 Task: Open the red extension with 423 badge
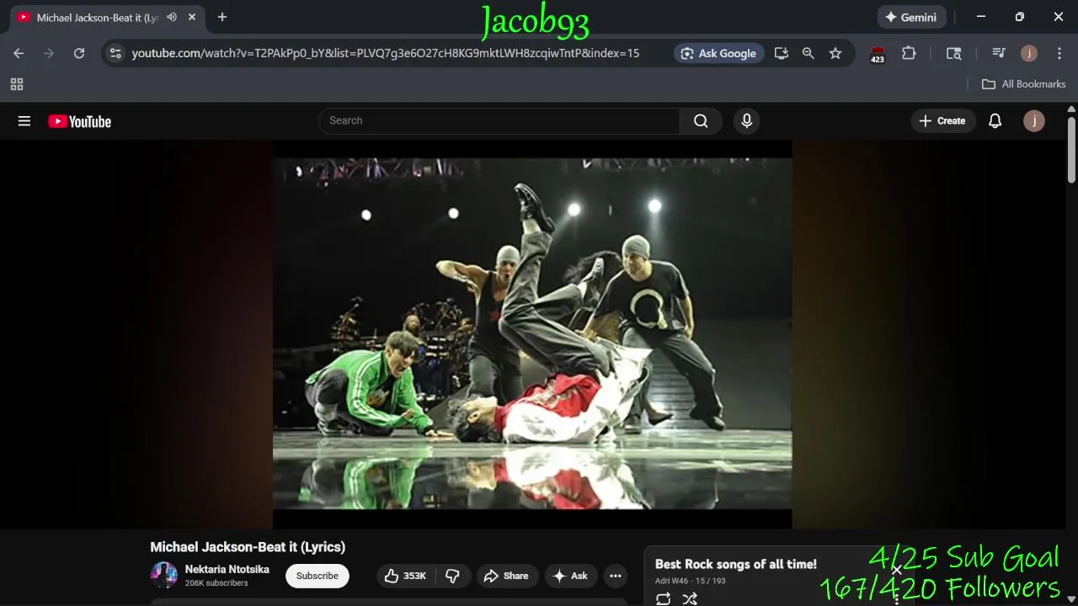coord(878,55)
